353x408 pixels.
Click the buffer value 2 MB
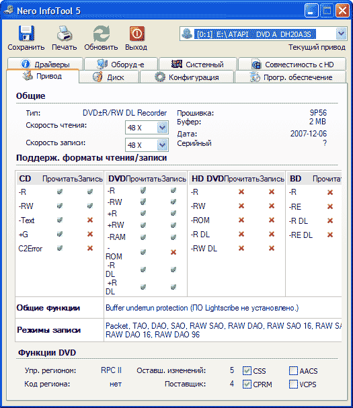[x=317, y=122]
